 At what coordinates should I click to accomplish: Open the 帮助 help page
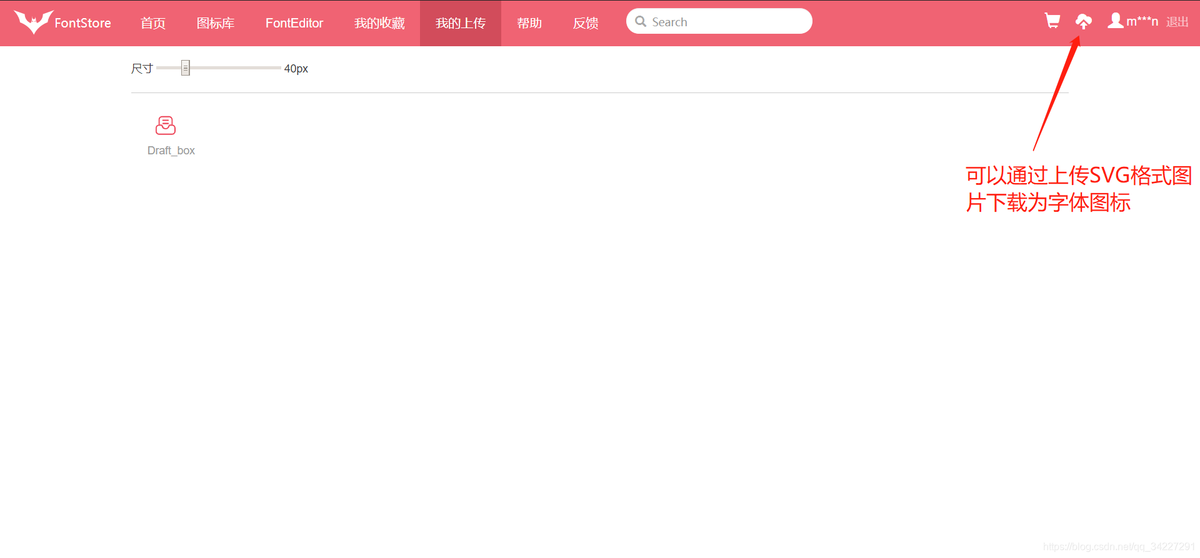click(529, 23)
